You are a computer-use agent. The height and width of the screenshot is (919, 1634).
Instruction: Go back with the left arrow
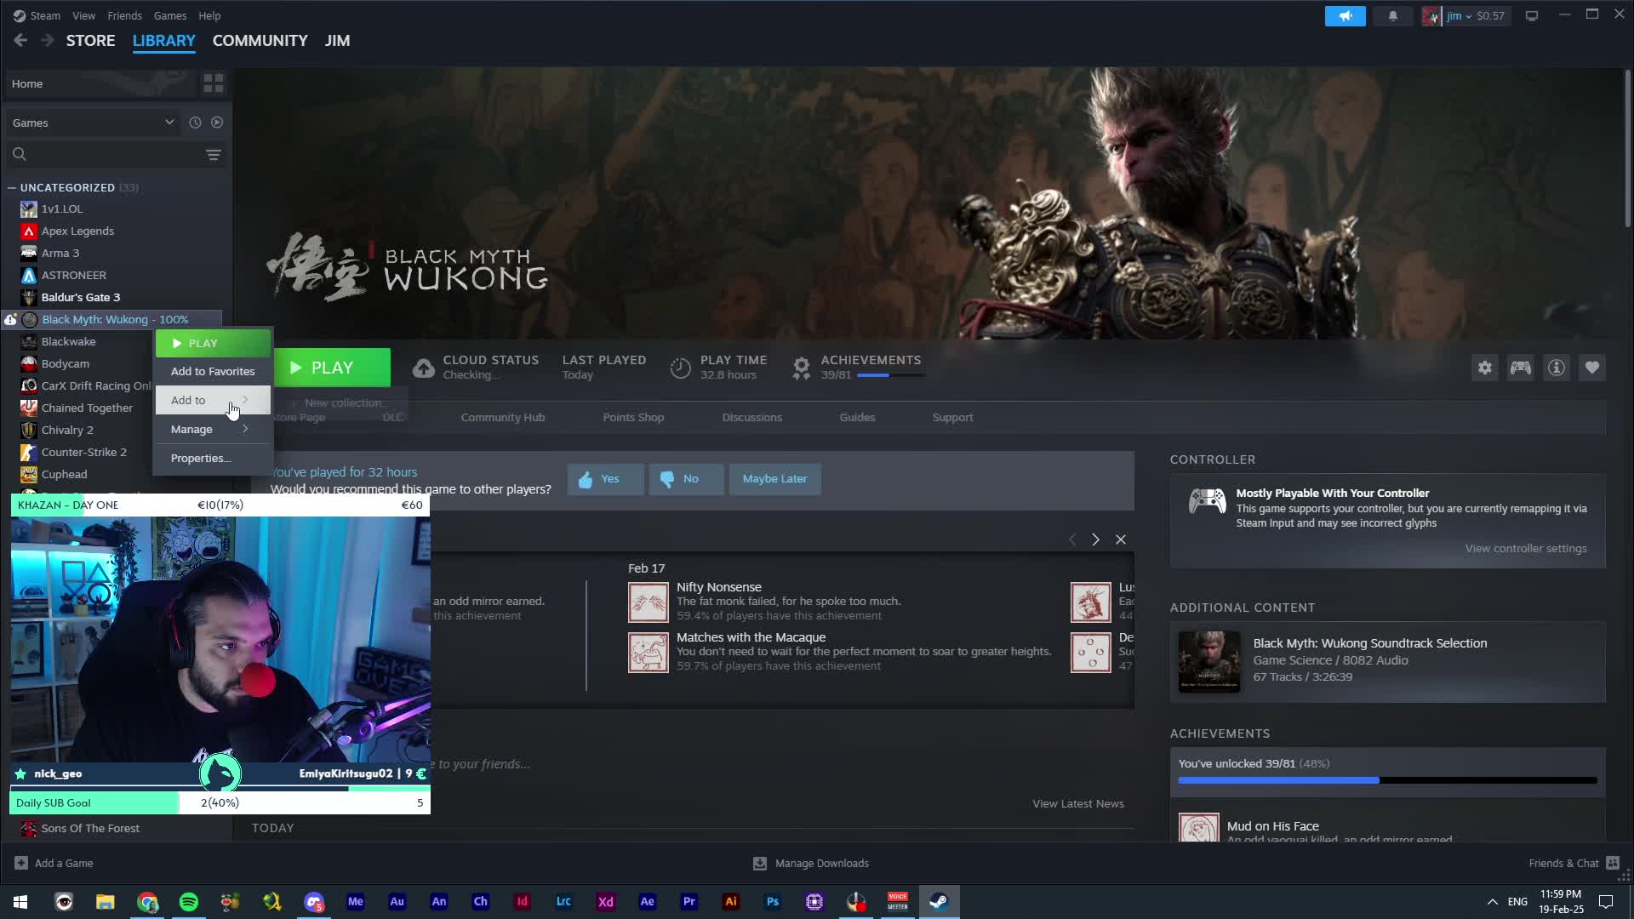pyautogui.click(x=21, y=40)
